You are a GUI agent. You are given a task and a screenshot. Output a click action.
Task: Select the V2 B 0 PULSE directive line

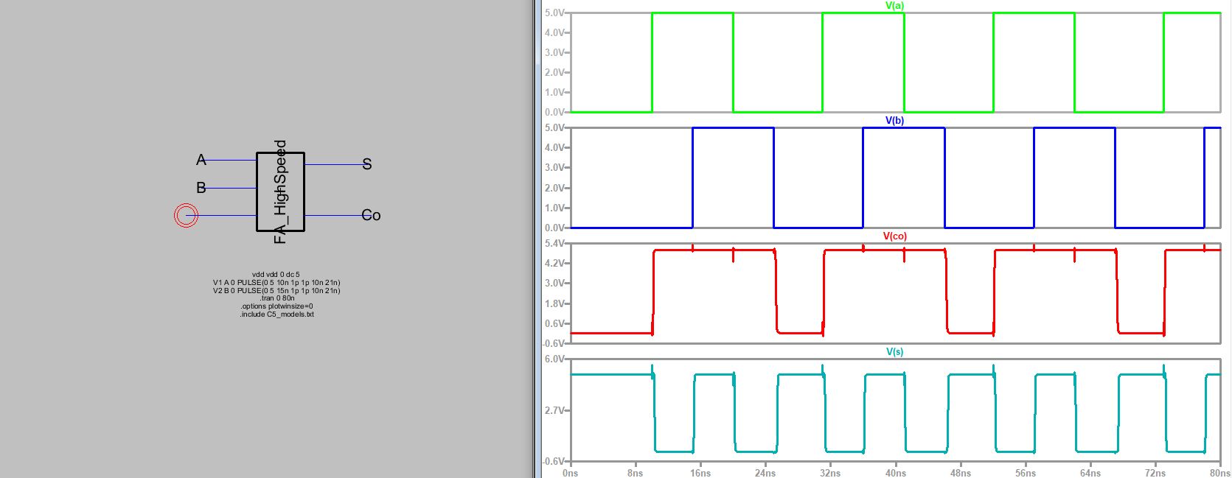pos(276,290)
